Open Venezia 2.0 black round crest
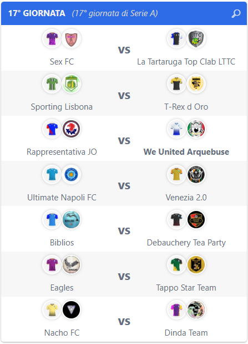 196,174
